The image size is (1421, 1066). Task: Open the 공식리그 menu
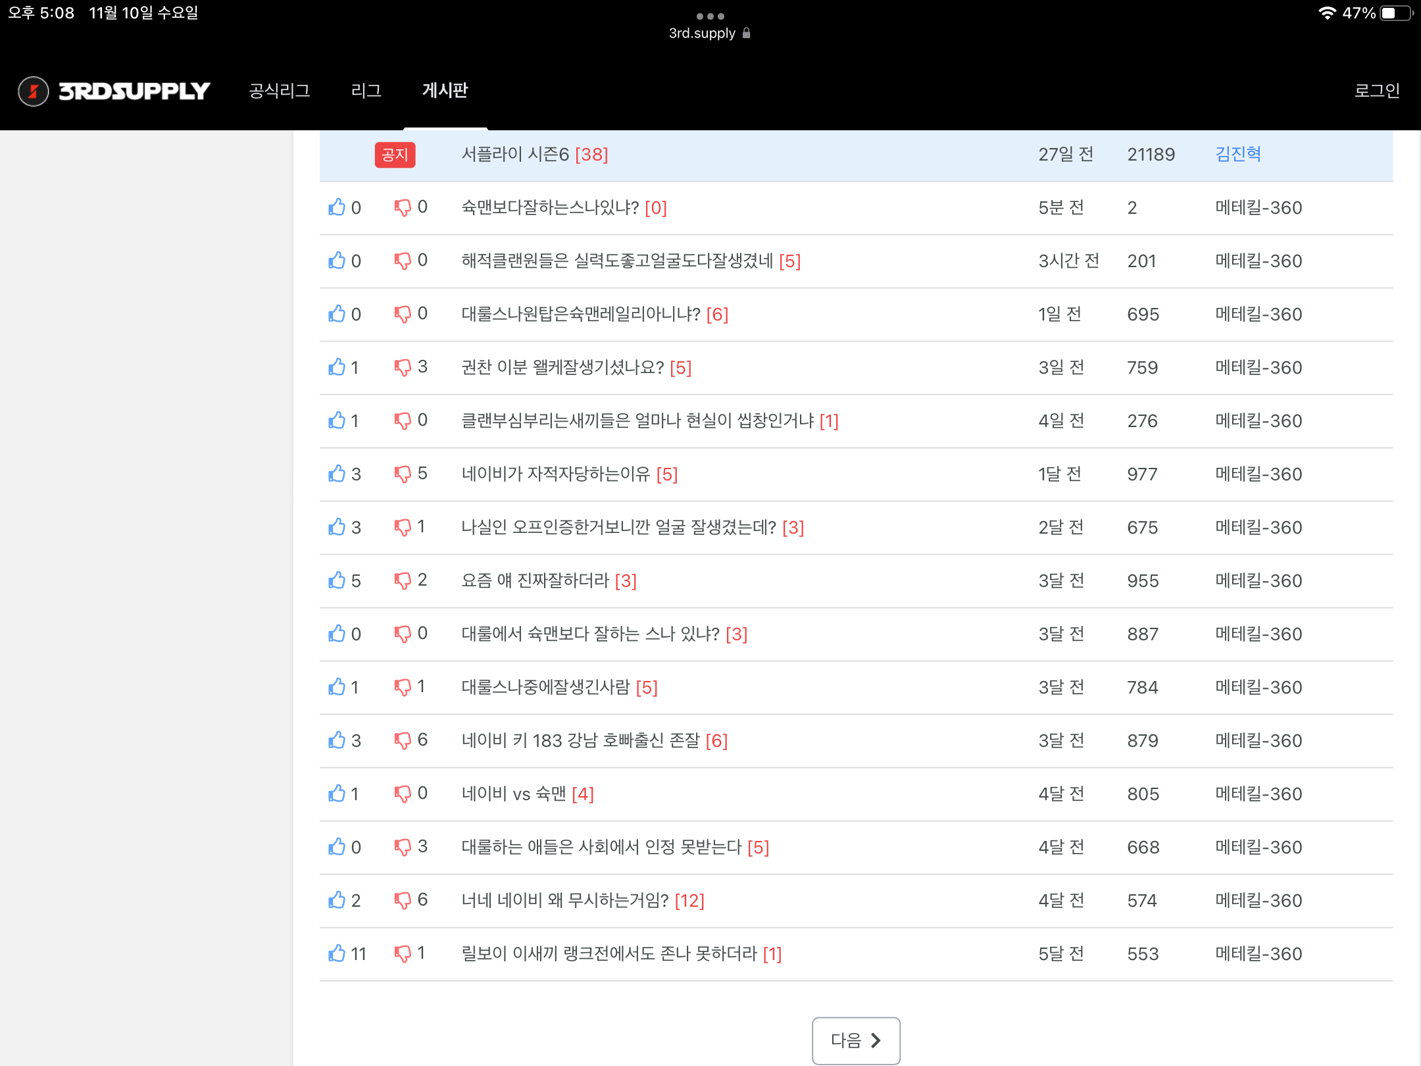tap(280, 91)
